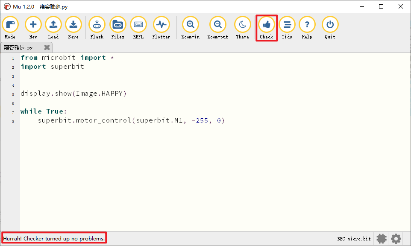Click the Mu app logo in title bar

tap(7, 6)
